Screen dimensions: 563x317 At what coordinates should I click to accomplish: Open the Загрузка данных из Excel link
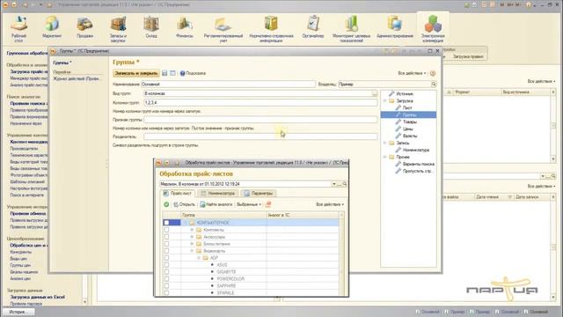(x=37, y=297)
